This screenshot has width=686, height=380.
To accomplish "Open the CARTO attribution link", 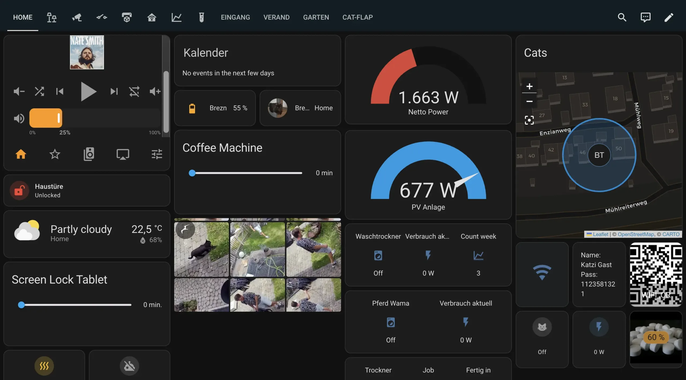I will [671, 234].
